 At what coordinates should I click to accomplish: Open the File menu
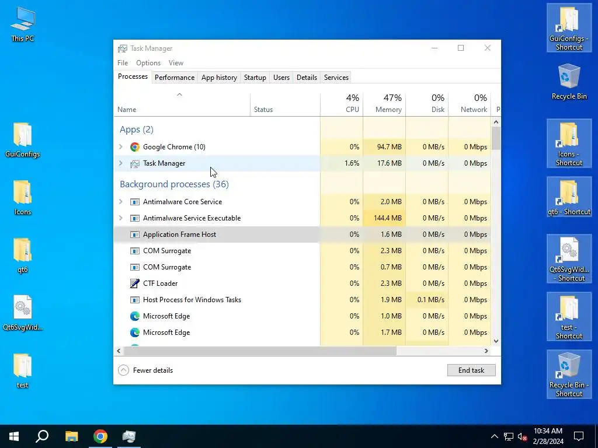click(x=123, y=63)
